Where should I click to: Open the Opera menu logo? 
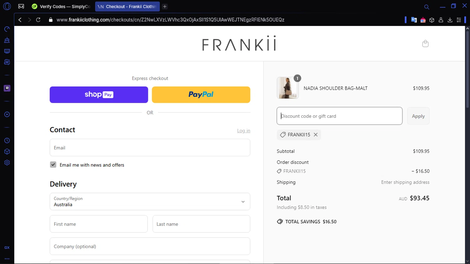pyautogui.click(x=7, y=6)
